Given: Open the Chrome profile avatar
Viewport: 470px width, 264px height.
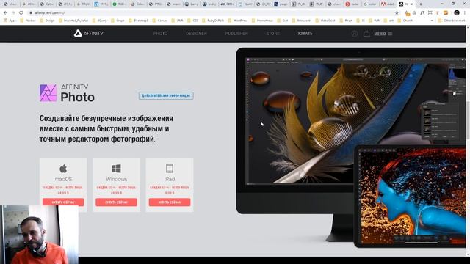Looking at the screenshot, I should (x=457, y=12).
